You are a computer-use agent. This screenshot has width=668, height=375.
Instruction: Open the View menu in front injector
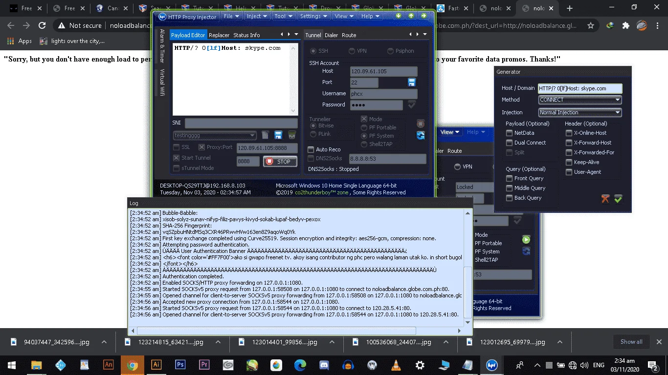pyautogui.click(x=343, y=16)
